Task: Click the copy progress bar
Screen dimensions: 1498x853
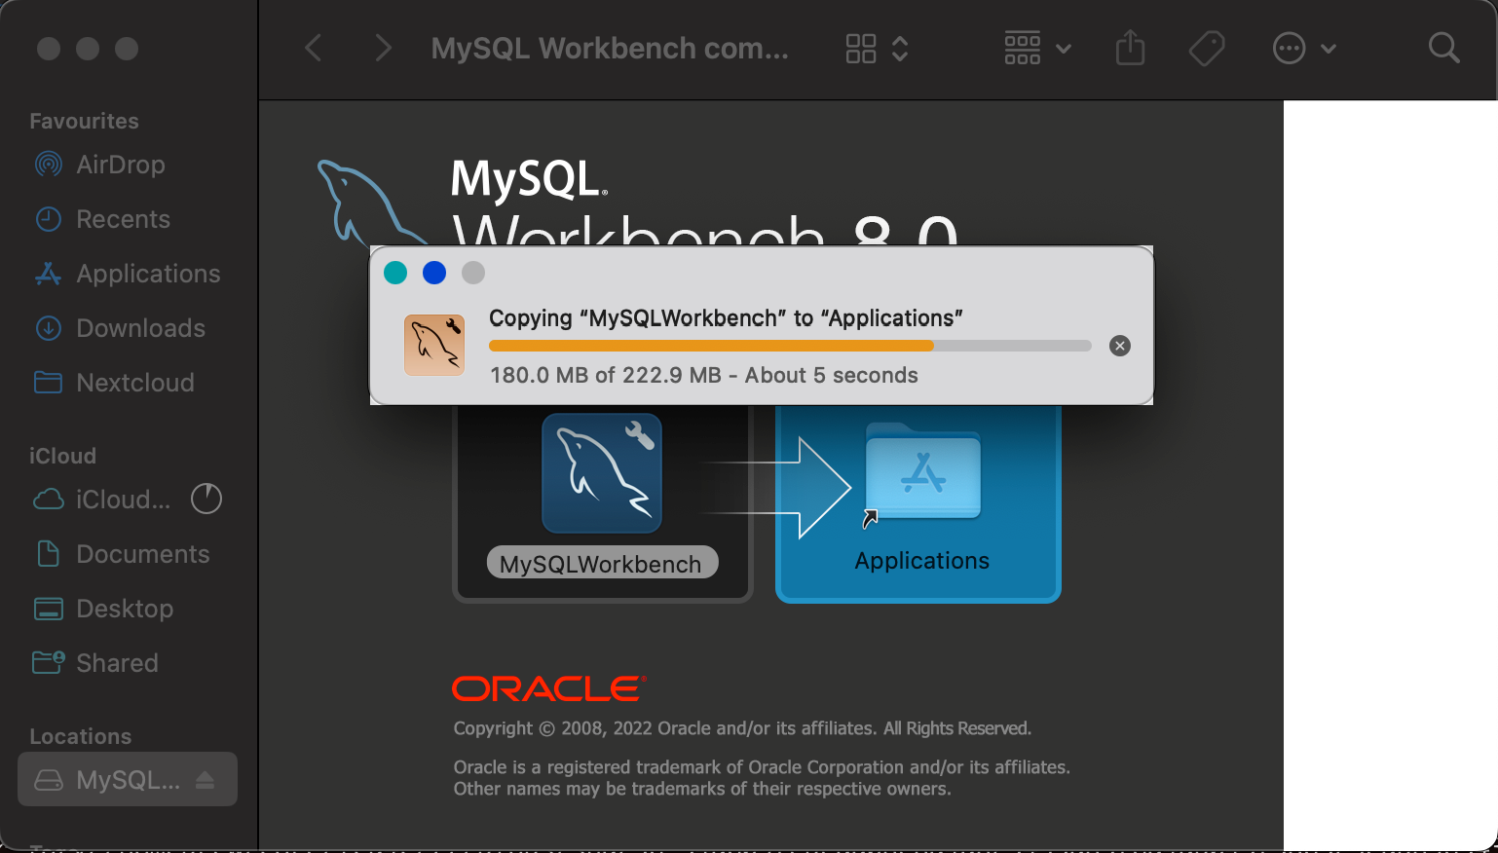Action: click(x=790, y=346)
